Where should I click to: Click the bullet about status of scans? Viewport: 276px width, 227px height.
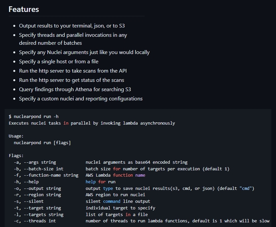(x=72, y=80)
